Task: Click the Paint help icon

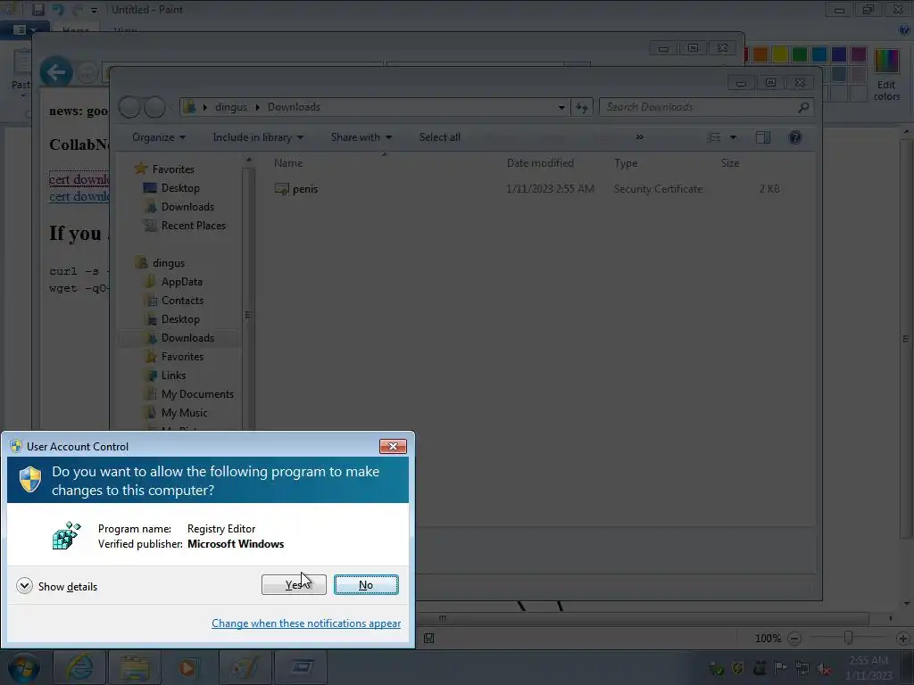Action: tap(904, 29)
